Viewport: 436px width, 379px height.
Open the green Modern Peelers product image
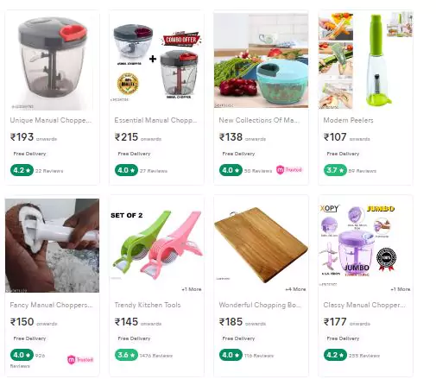click(x=365, y=61)
